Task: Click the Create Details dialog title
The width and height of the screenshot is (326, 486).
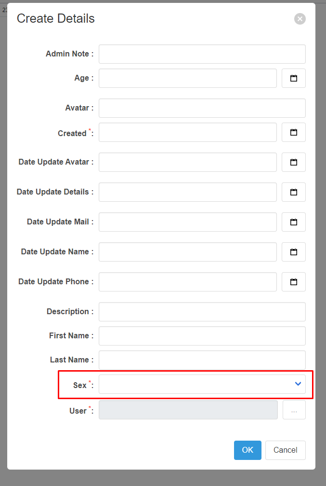Action: [55, 18]
